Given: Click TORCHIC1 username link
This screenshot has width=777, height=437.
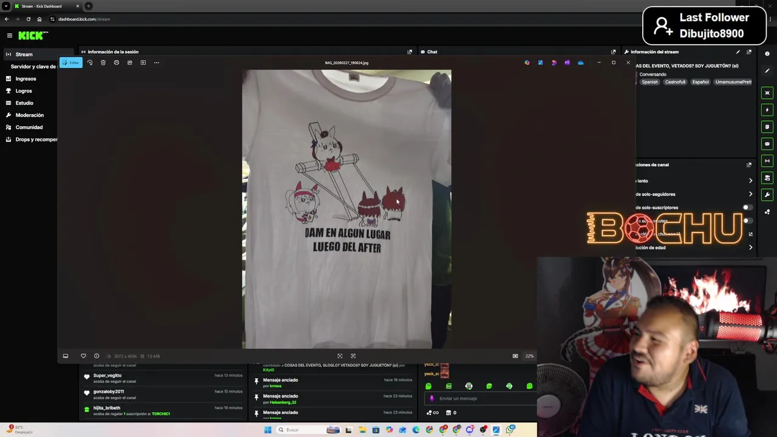Looking at the screenshot, I should pos(161,414).
